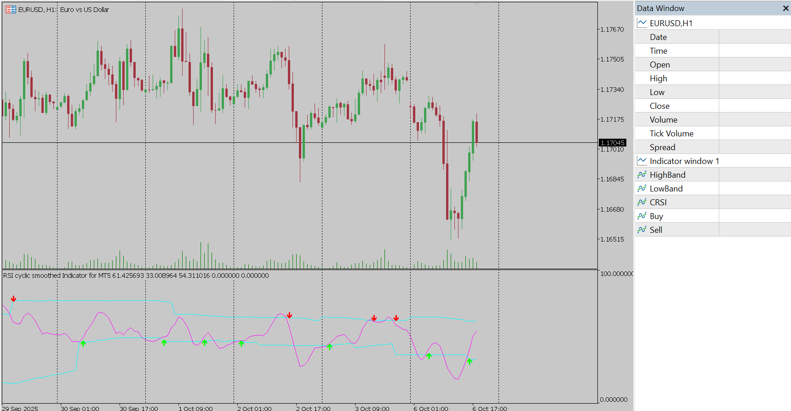Click the 2 Oct 01:00 time axis label
The image size is (791, 411).
tap(254, 408)
